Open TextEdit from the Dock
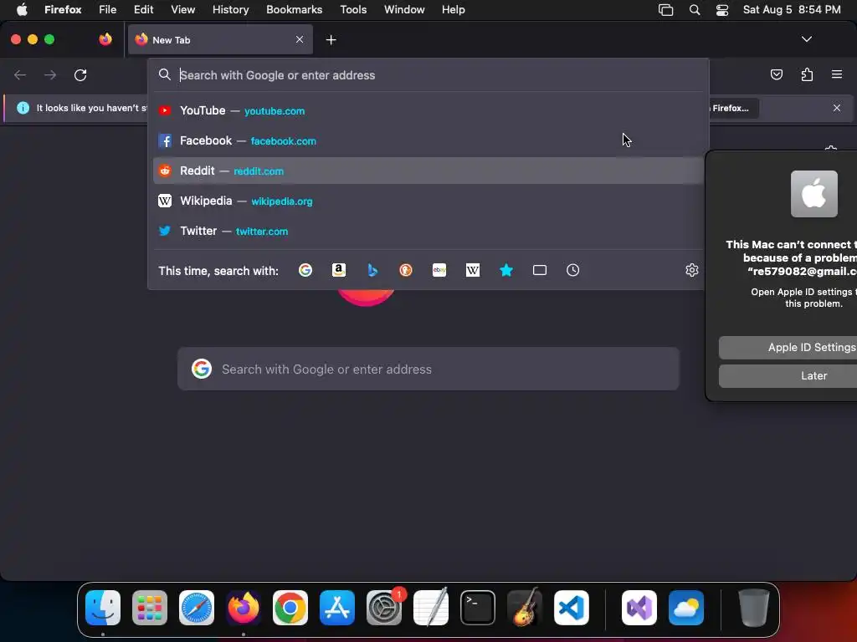The width and height of the screenshot is (857, 642). pyautogui.click(x=431, y=608)
